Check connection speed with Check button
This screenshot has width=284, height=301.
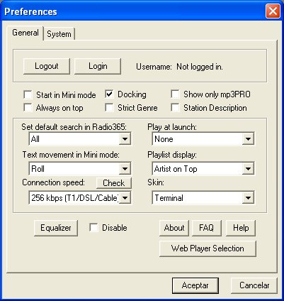point(114,183)
